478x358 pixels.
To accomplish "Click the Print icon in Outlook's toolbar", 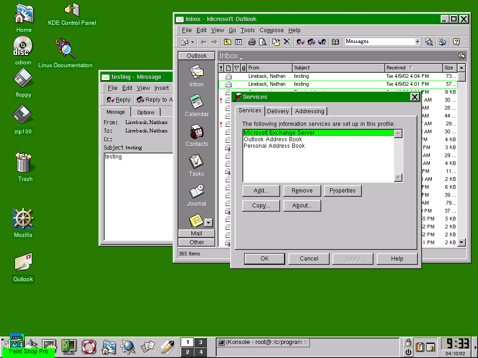I will click(252, 42).
